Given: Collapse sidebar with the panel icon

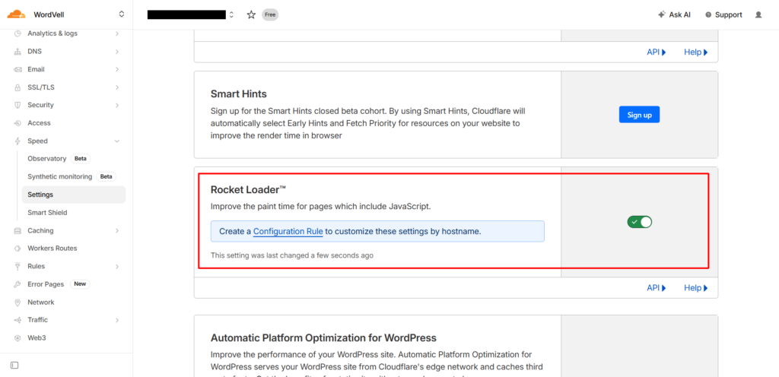Looking at the screenshot, I should click(x=14, y=365).
